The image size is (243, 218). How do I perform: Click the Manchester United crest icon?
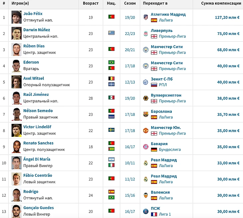[x=146, y=130]
